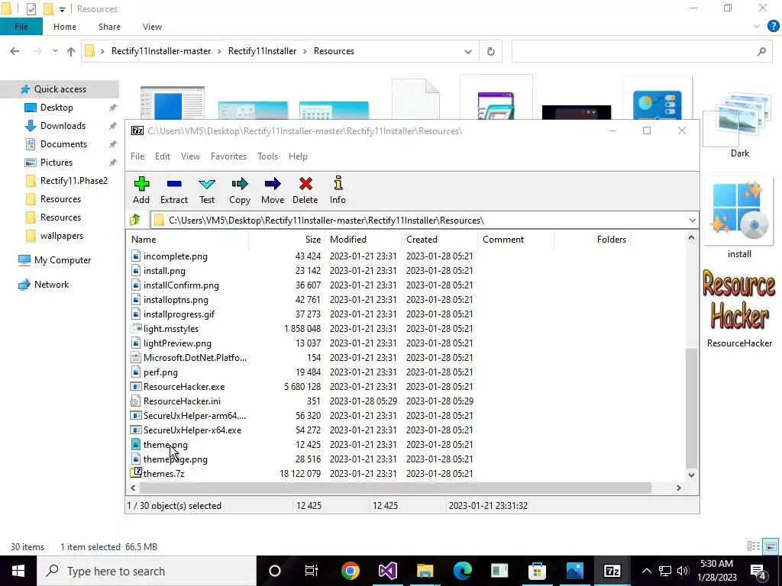Open Rectify11.Phase2 folder in sidebar
The image size is (782, 586).
tap(74, 180)
